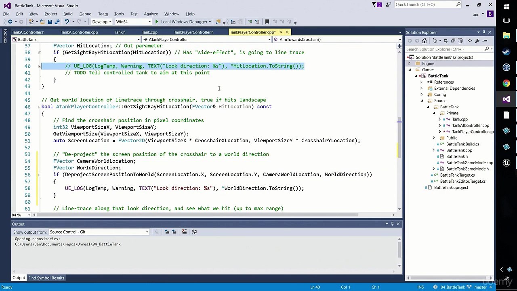This screenshot has height=291, width=517.
Task: Collapse the Games folder in Solution Explorer
Action: [410, 70]
